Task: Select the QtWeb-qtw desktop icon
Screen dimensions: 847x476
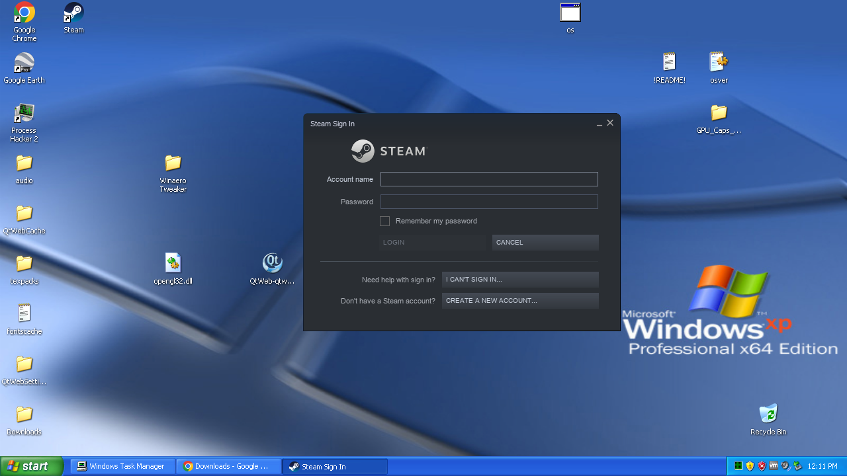Action: click(x=273, y=264)
